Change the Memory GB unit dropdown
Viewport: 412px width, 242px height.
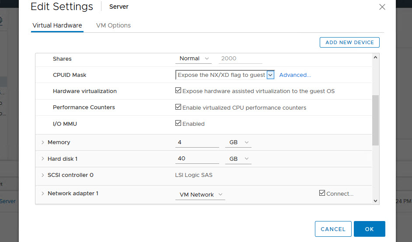coord(238,142)
